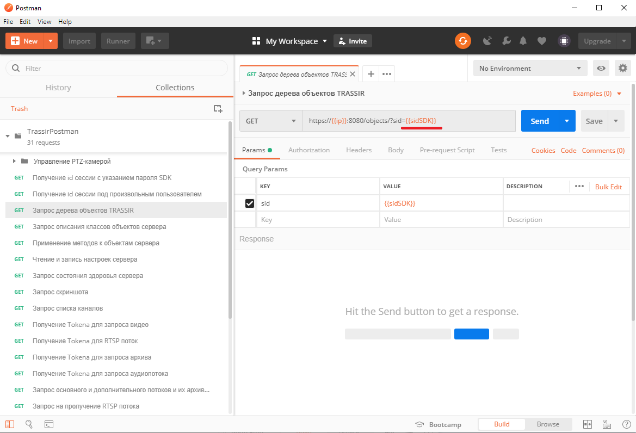
Task: Open the New button dropdown arrow
Action: pyautogui.click(x=50, y=41)
